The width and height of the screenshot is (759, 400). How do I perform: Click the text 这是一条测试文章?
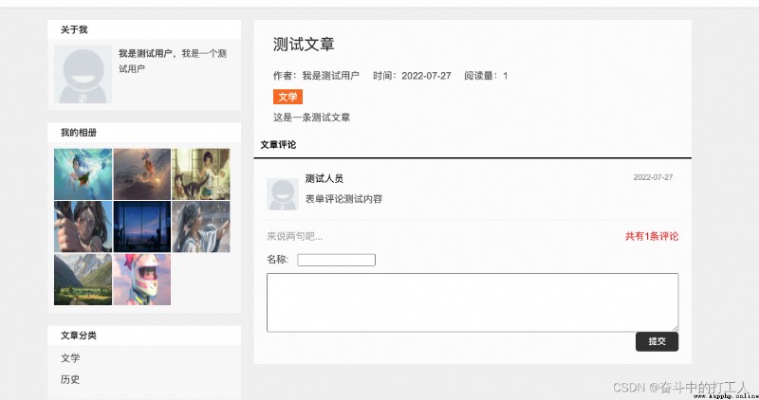coord(311,117)
